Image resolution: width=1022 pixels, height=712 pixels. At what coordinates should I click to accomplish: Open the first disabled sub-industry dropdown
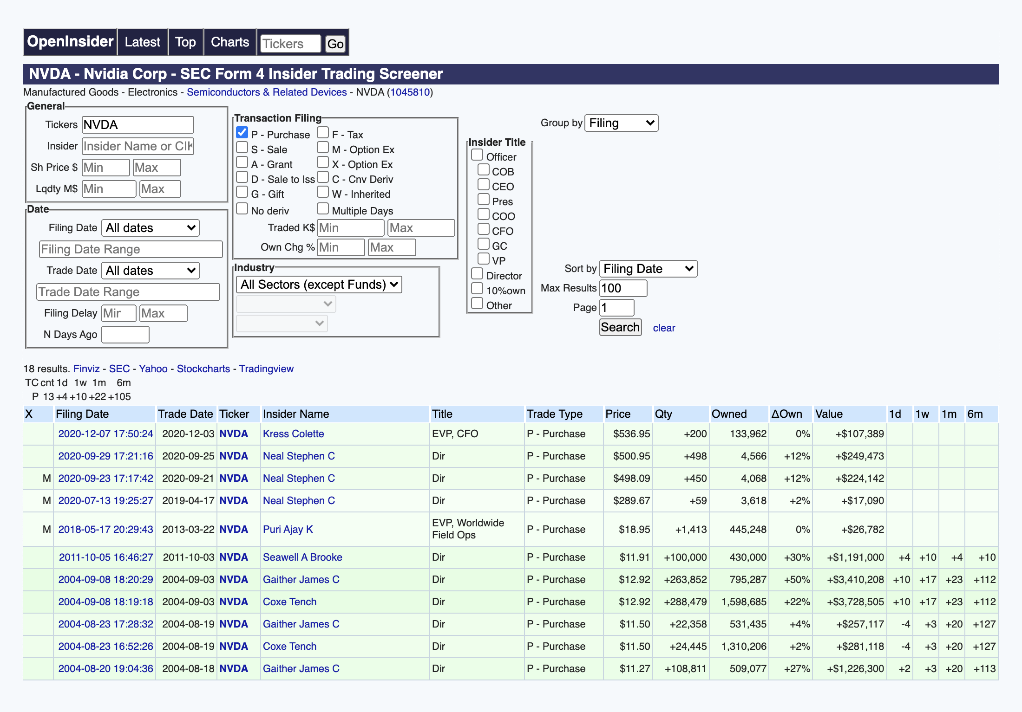point(286,304)
